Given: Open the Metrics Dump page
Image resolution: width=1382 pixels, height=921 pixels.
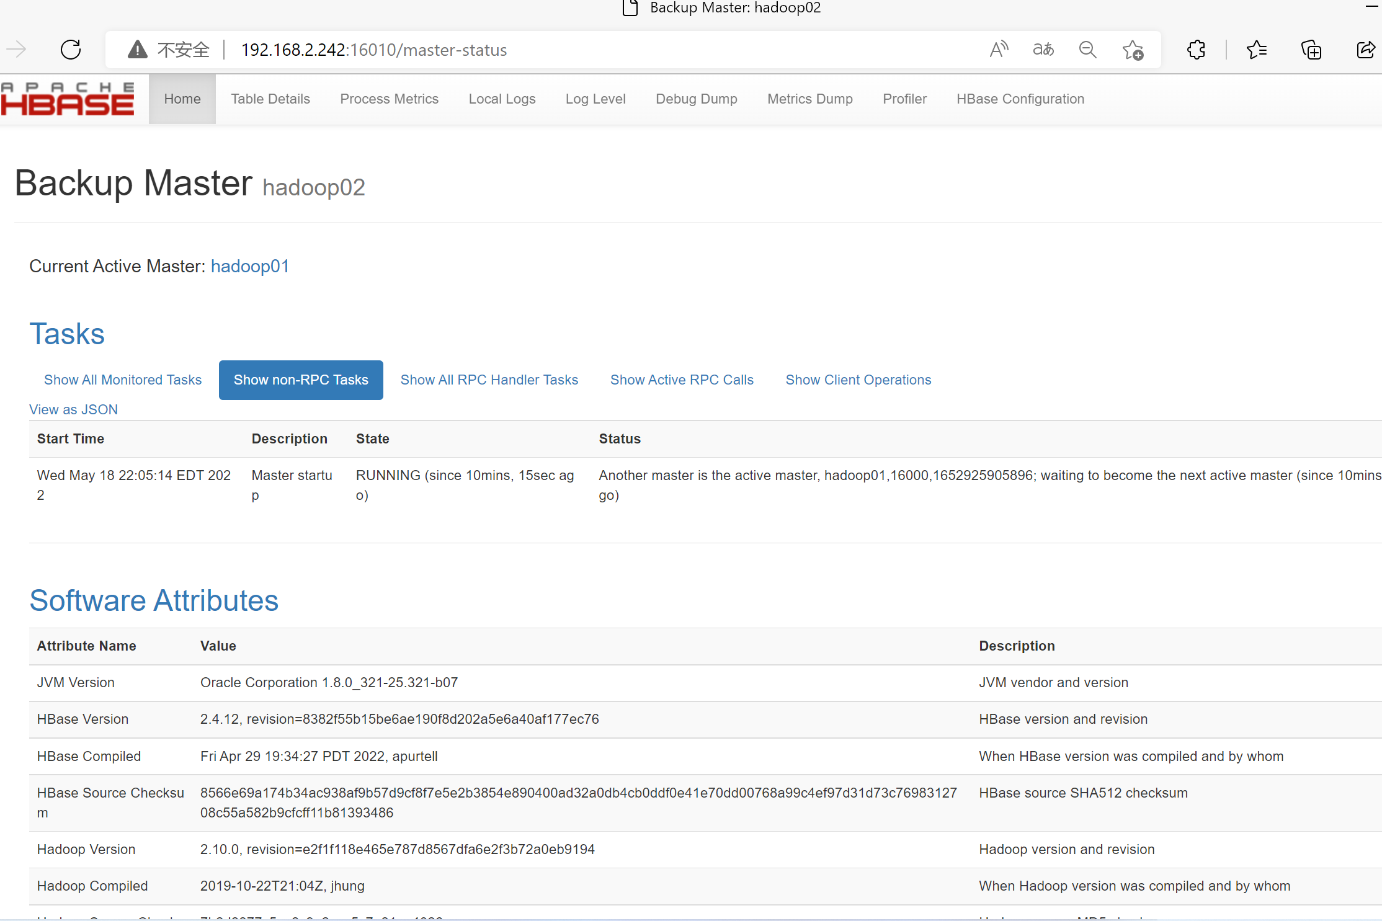Looking at the screenshot, I should tap(809, 99).
